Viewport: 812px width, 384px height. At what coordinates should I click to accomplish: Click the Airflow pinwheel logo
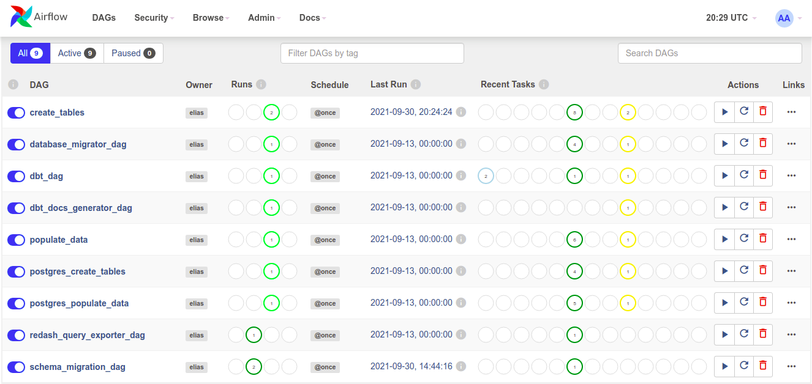pyautogui.click(x=21, y=17)
